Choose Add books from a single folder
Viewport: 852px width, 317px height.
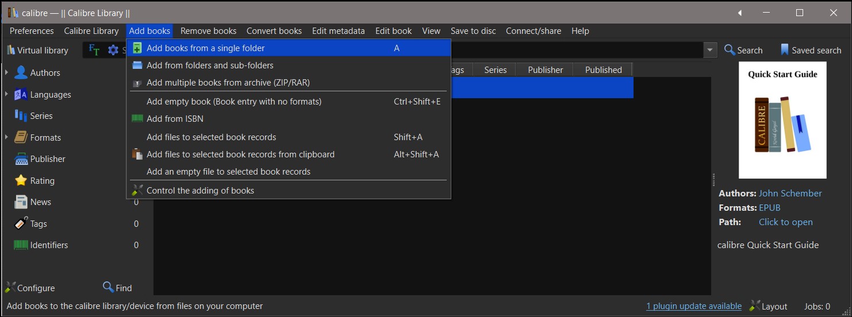click(288, 48)
